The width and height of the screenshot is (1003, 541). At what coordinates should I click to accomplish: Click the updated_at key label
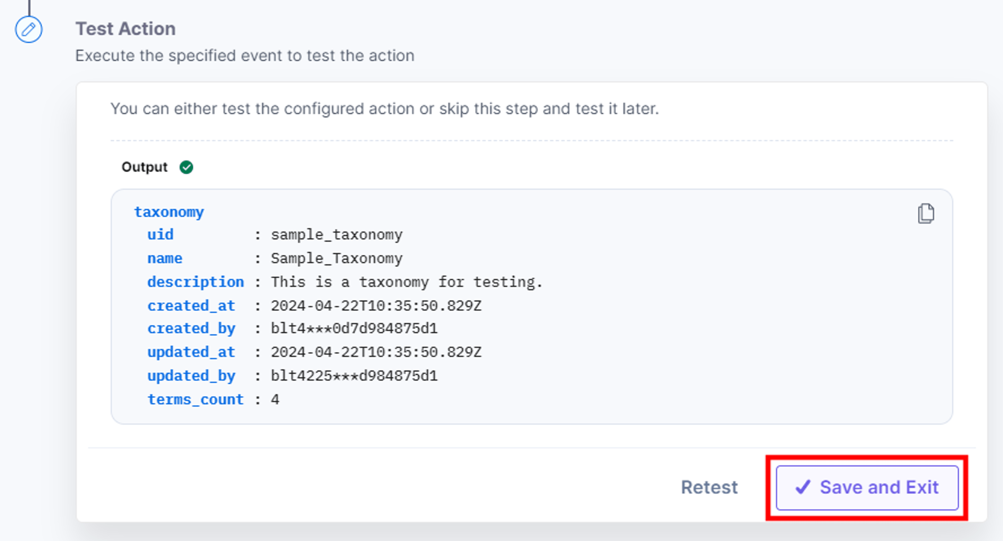coord(191,352)
